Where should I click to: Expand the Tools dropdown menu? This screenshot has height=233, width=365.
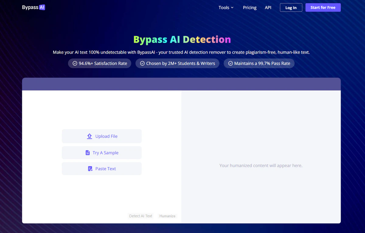(x=226, y=7)
